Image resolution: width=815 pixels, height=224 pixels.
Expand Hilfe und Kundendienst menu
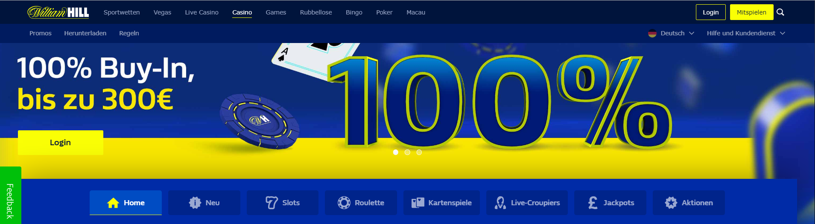click(x=746, y=33)
